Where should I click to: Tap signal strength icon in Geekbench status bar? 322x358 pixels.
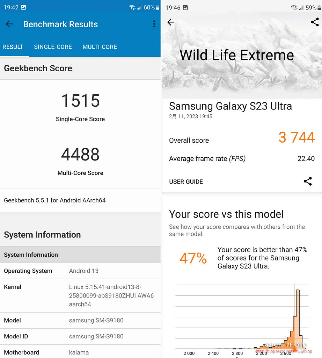tap(139, 7)
